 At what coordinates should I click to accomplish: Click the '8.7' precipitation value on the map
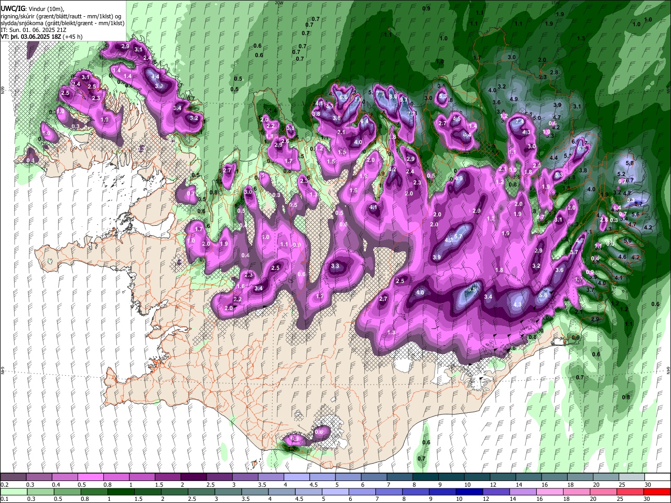click(638, 203)
